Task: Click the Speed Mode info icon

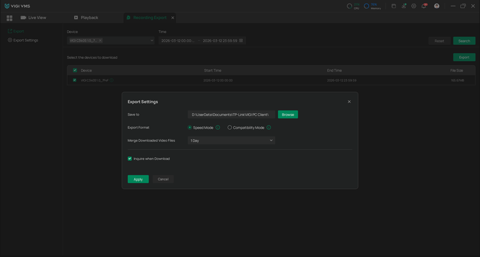Action: pos(217,128)
